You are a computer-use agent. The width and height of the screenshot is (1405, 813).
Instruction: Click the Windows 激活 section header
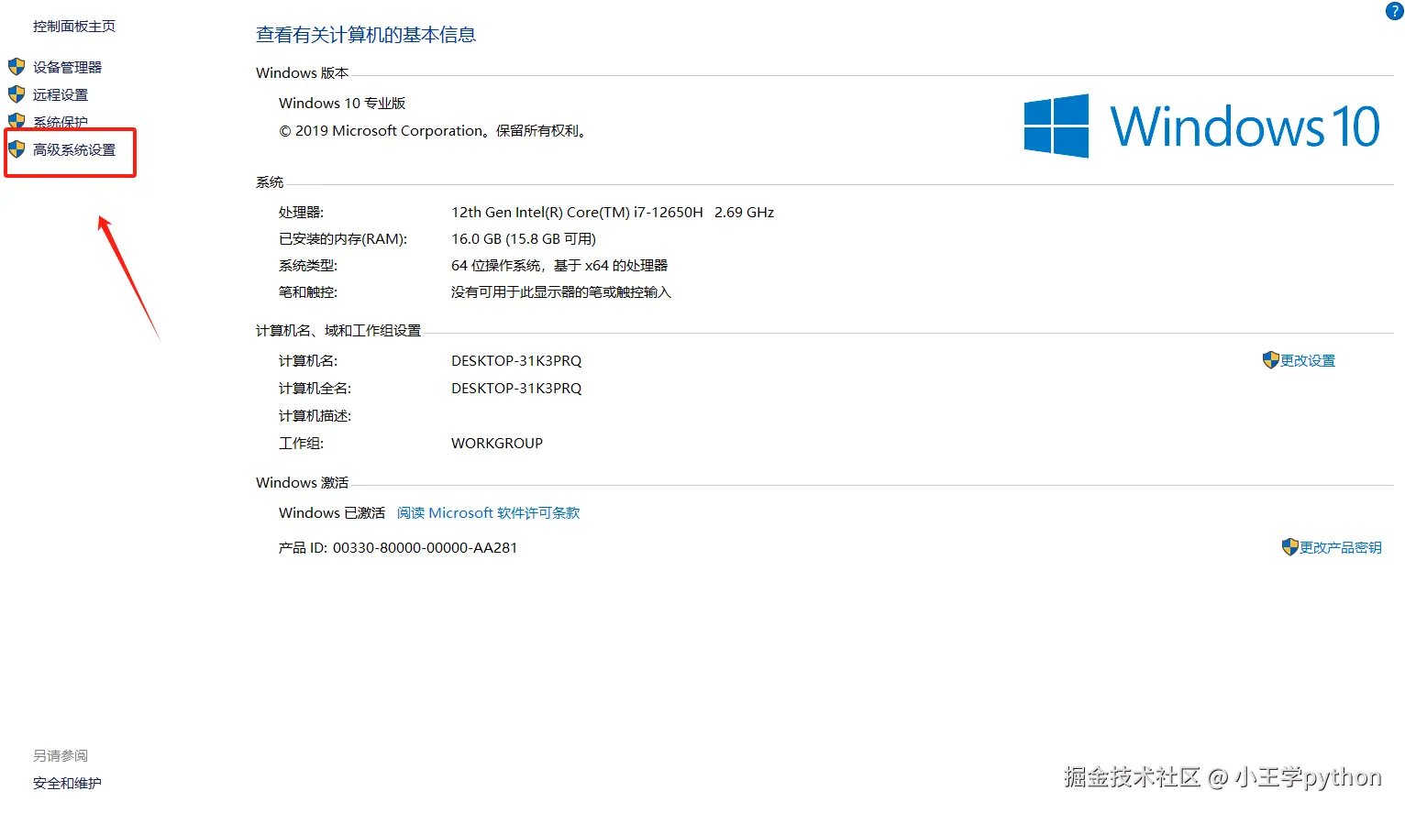(x=302, y=482)
